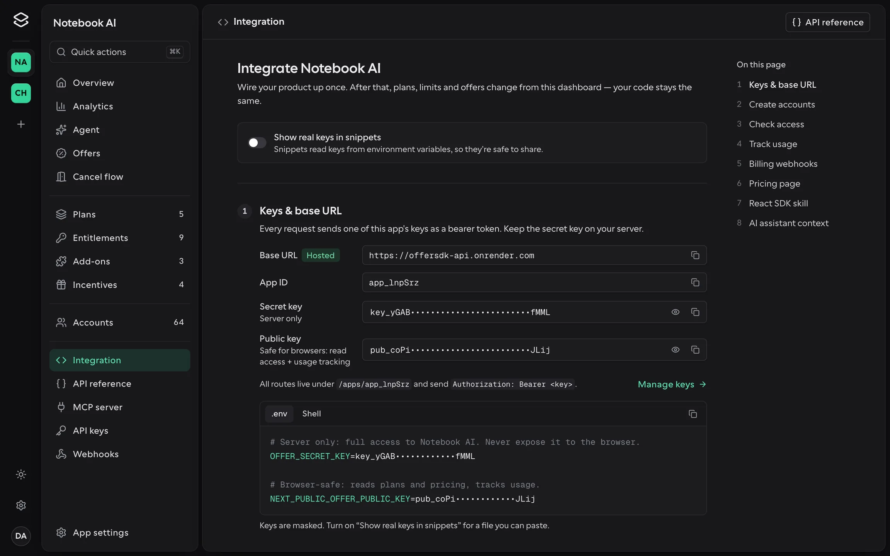Open the DA user avatar menu
The width and height of the screenshot is (890, 556).
(x=21, y=536)
